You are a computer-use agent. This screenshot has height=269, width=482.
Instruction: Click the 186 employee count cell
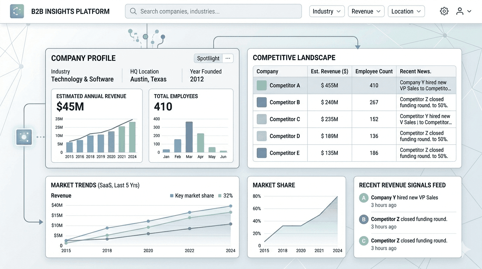click(374, 153)
